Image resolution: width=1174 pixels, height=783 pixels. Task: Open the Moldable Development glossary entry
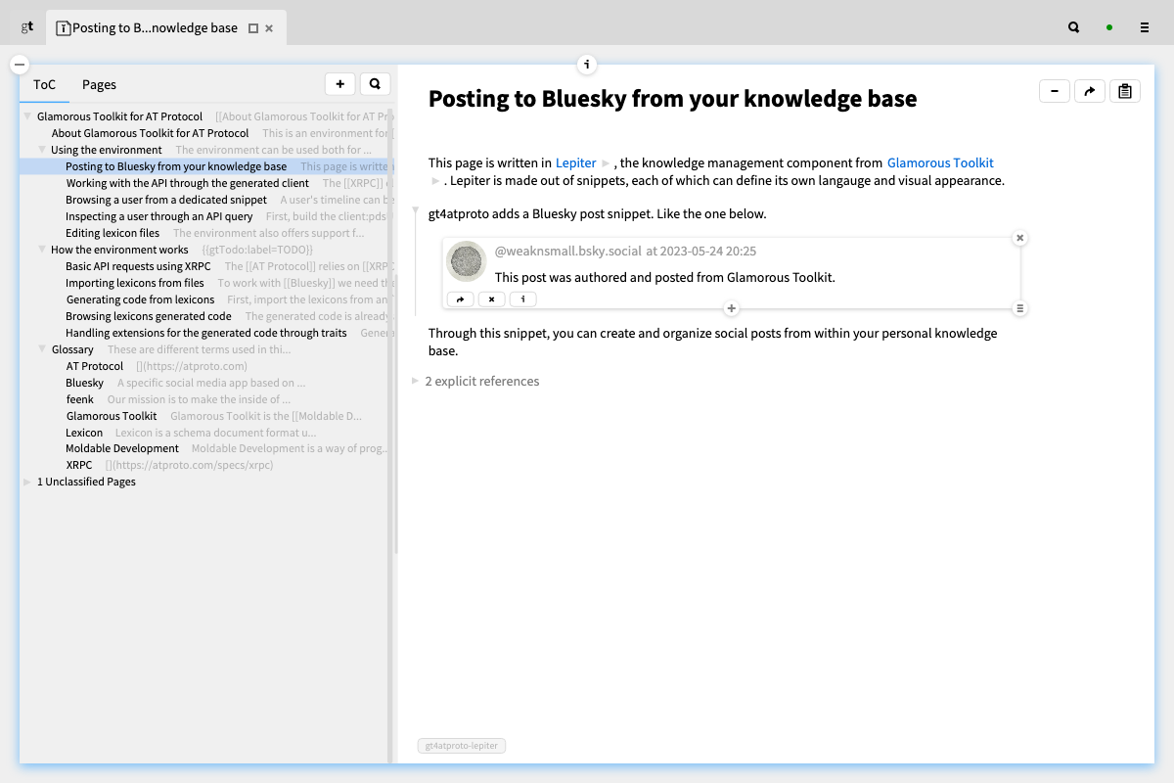(122, 448)
